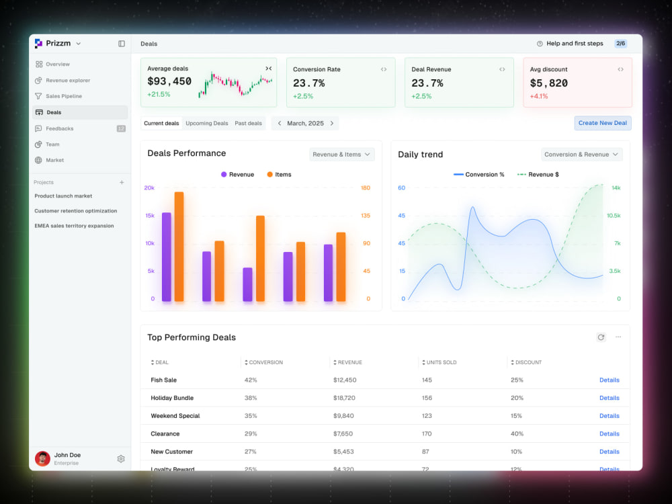Go to next month arrow

point(332,124)
